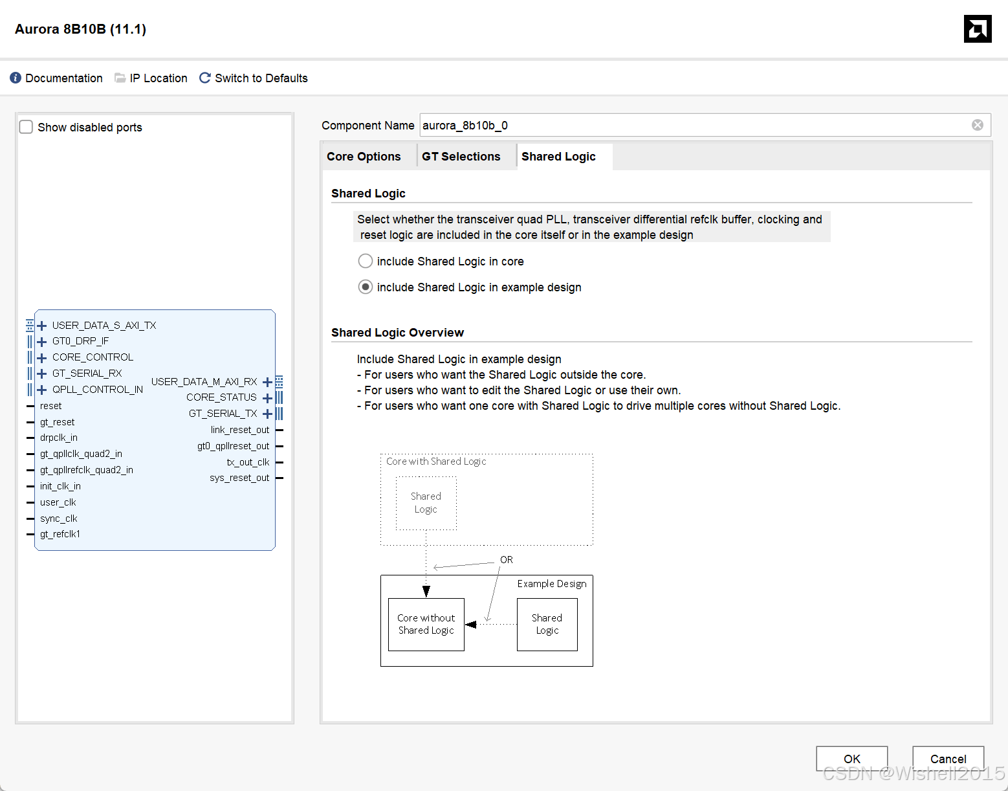Screen dimensions: 1008x791
Task: Select include Shared Logic in core
Action: coord(366,261)
